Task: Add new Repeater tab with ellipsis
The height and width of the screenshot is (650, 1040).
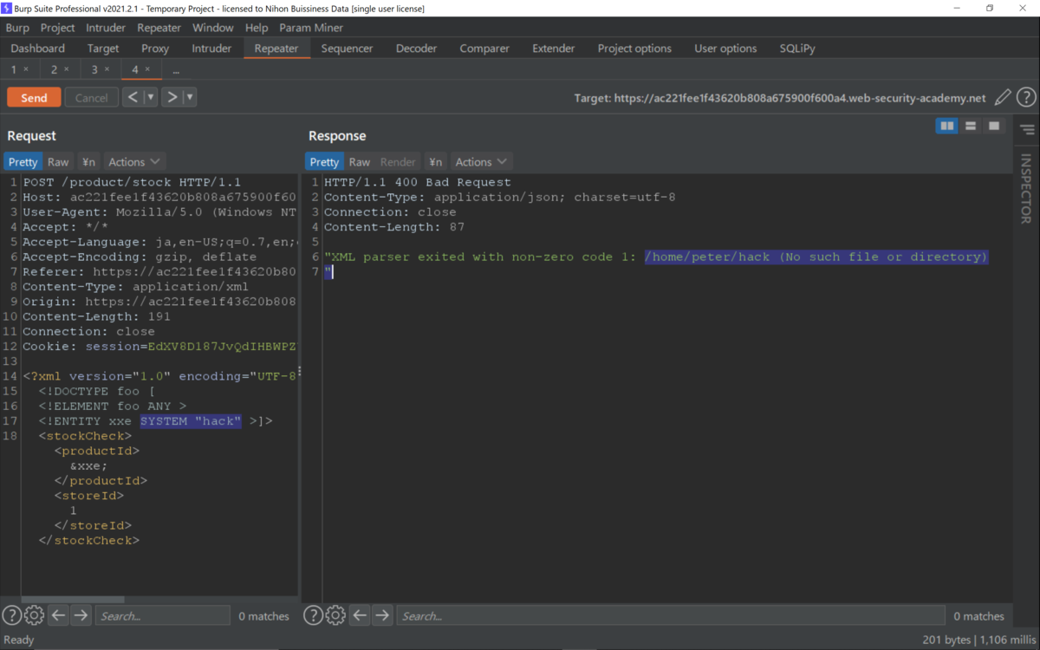Action: (x=176, y=70)
